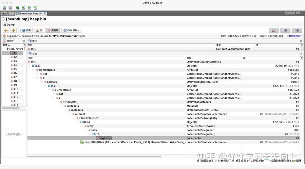Close the 引用 references panel
Screen dimensions: 305x169
click(301, 54)
